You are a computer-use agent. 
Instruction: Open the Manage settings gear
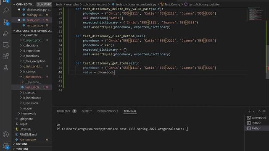pyautogui.click(x=6, y=146)
